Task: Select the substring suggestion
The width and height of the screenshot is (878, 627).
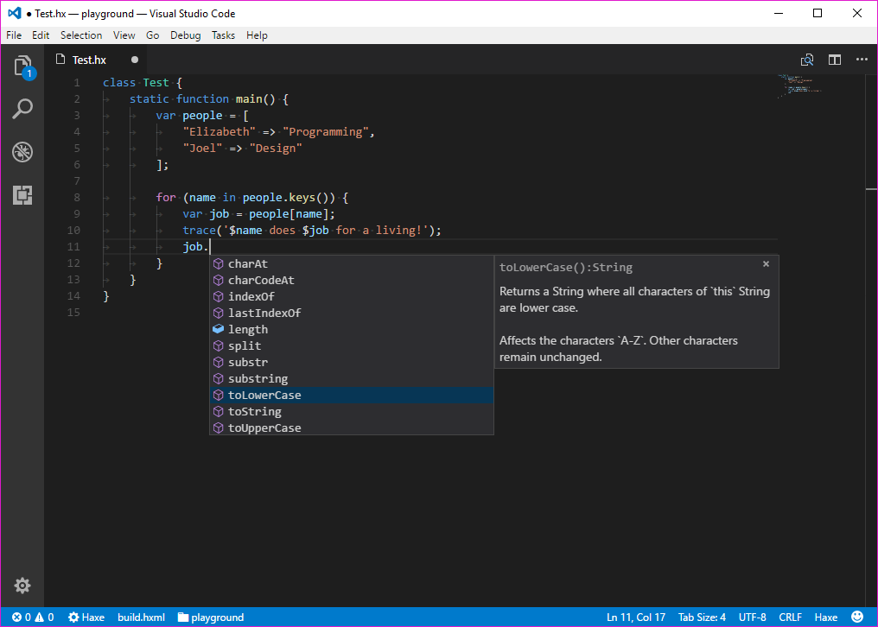Action: click(x=352, y=378)
